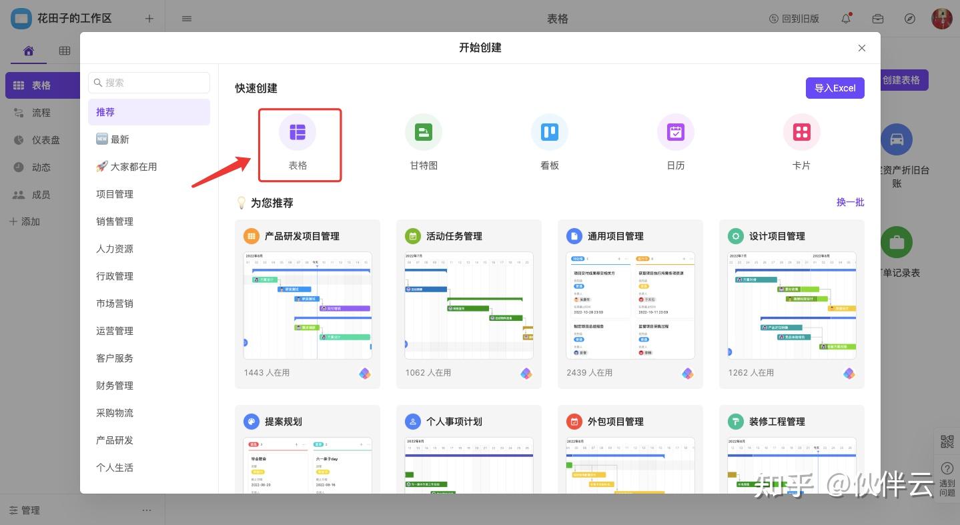Focus the 搜索 template search field
The width and height of the screenshot is (960, 525).
tap(149, 83)
